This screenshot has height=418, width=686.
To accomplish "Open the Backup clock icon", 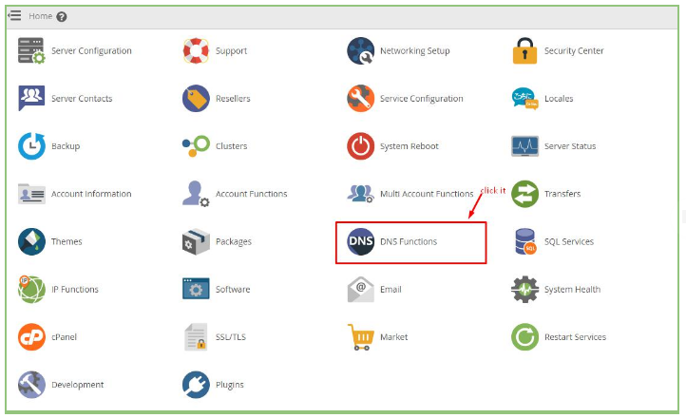I will [x=31, y=146].
